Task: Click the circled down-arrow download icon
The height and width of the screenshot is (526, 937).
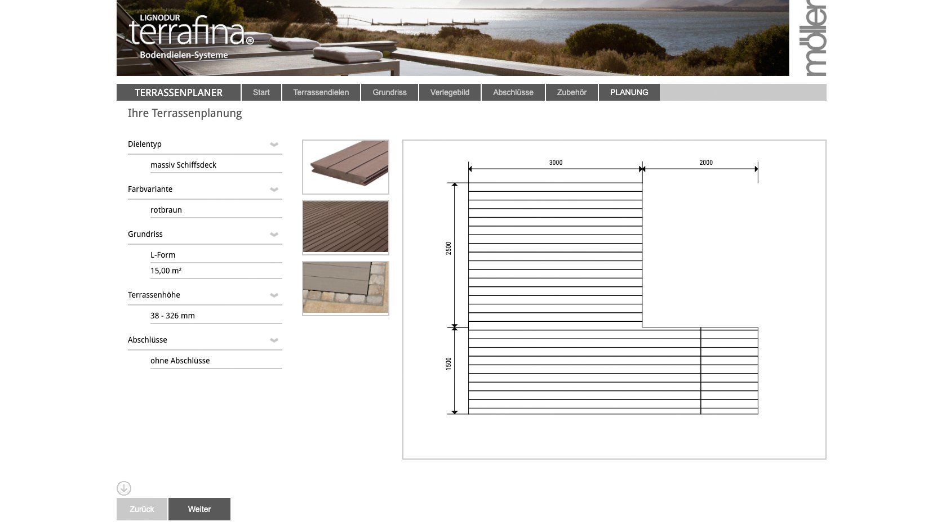Action: pos(124,488)
